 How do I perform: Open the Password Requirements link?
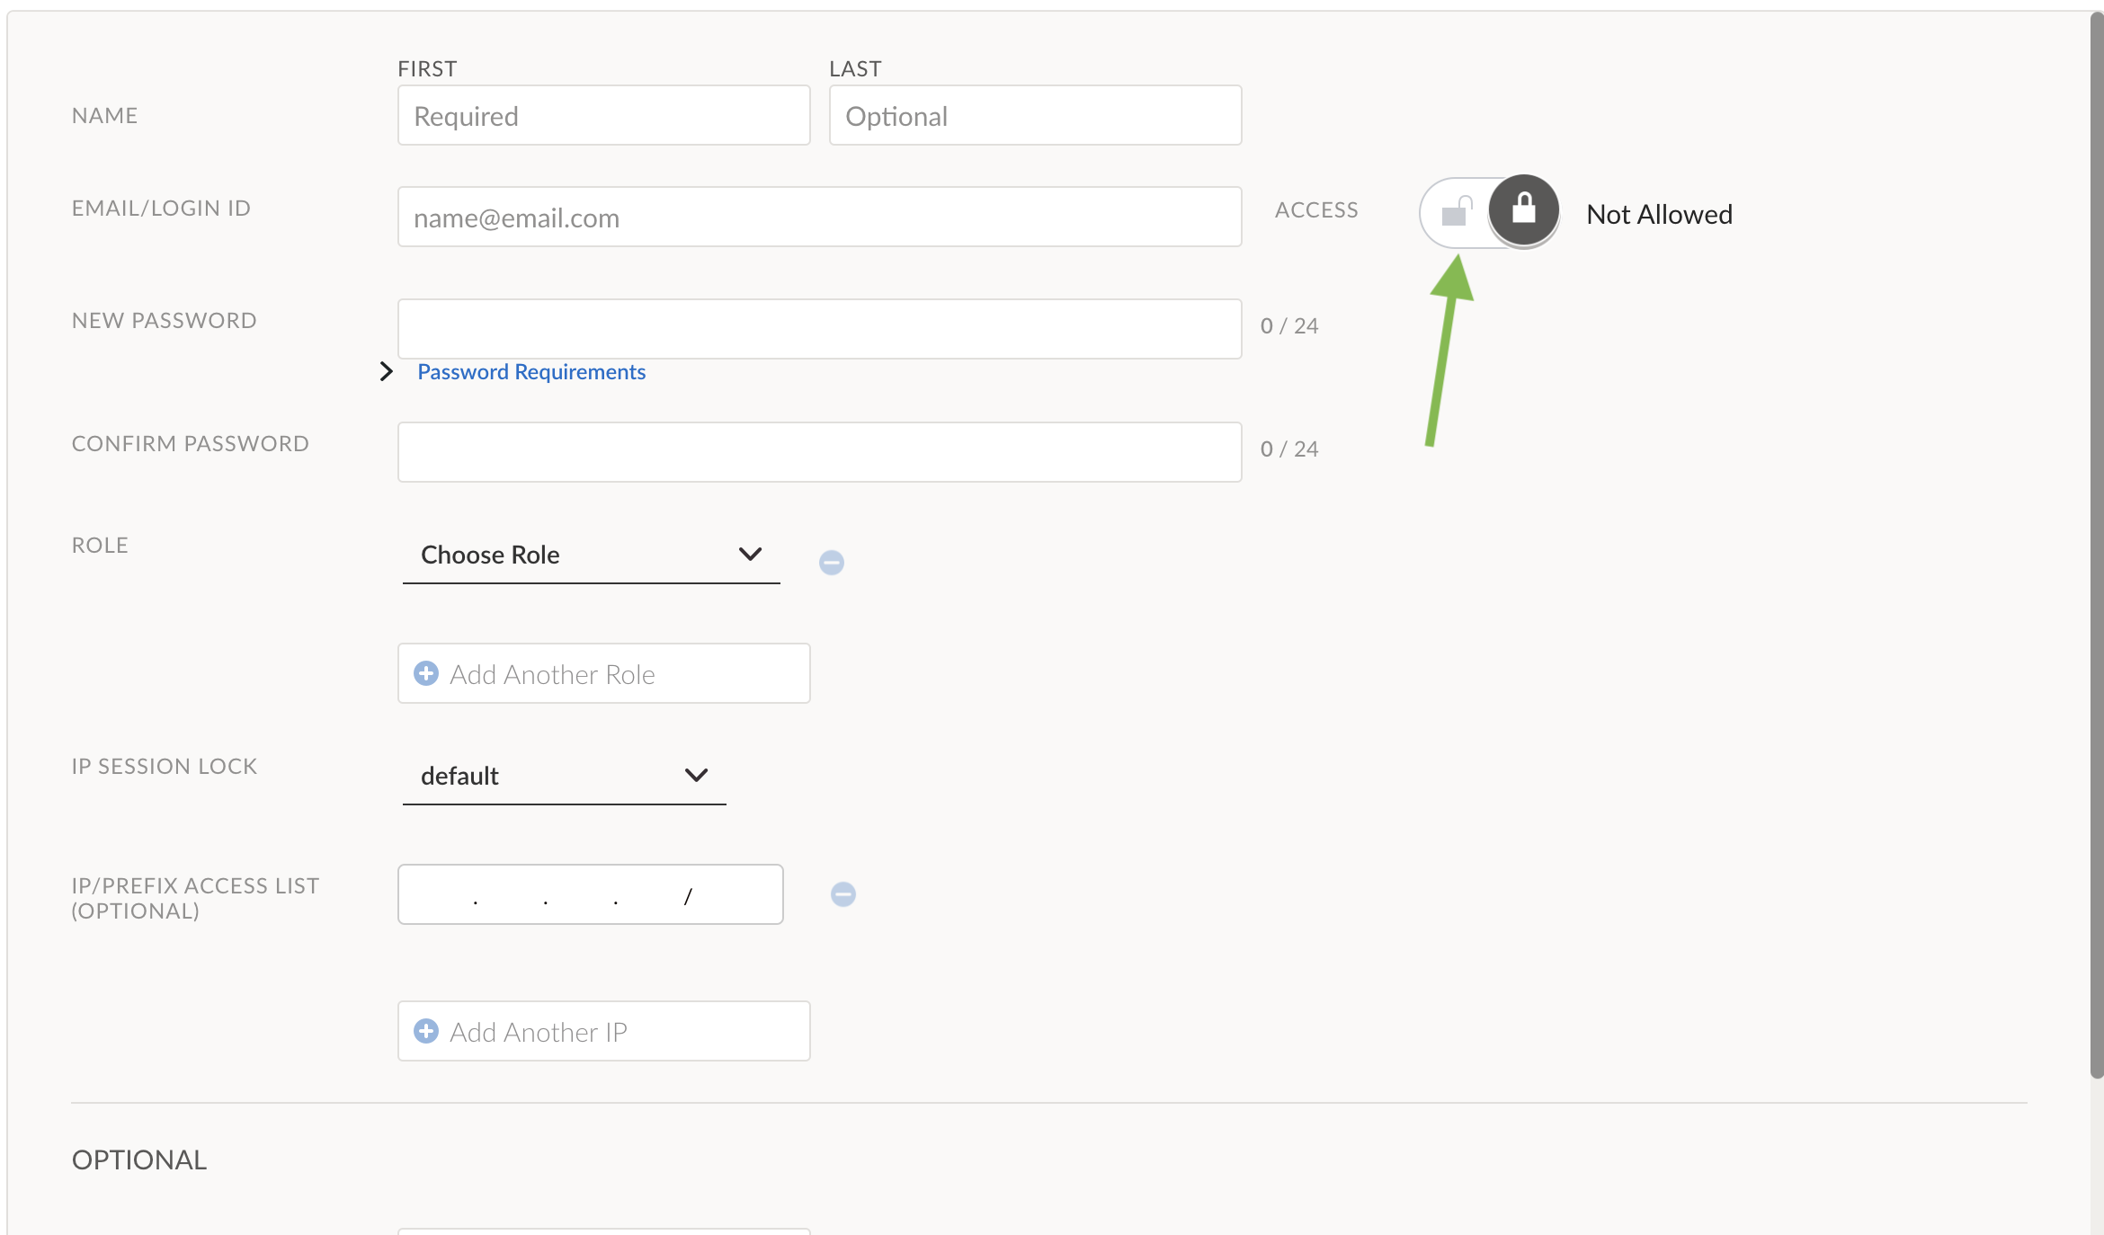click(x=531, y=371)
